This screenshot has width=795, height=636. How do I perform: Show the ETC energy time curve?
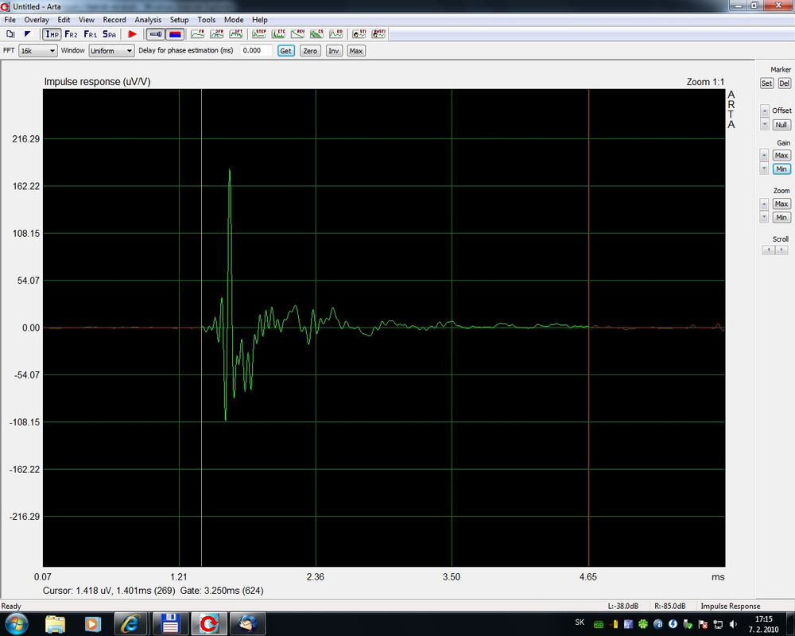click(278, 34)
